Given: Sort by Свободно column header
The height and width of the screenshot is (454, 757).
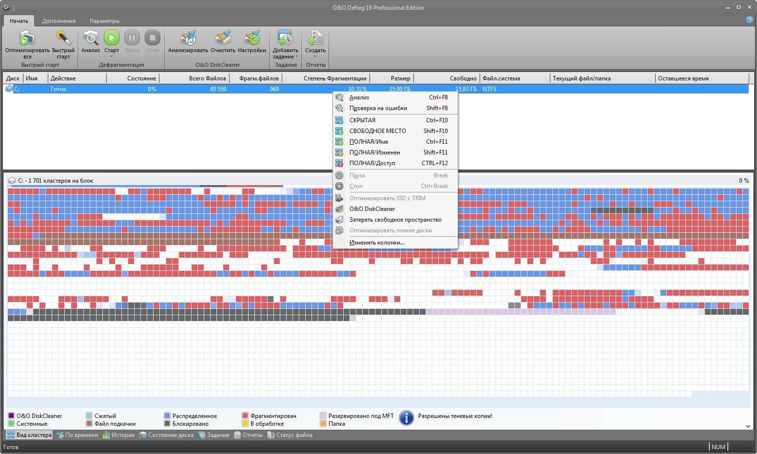Looking at the screenshot, I should [446, 78].
